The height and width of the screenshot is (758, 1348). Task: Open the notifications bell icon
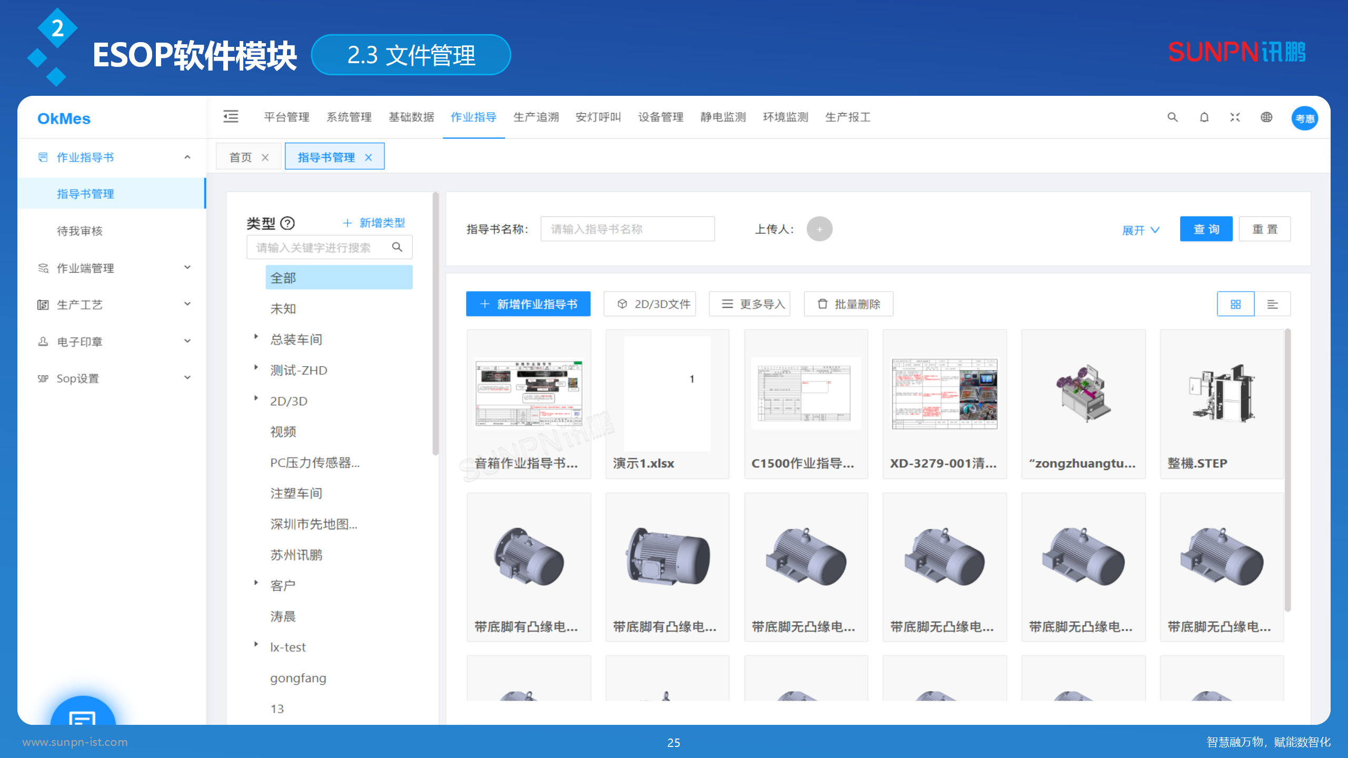(1204, 117)
